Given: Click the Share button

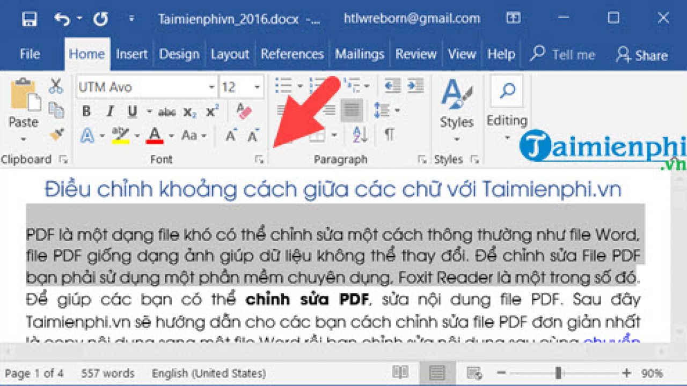Looking at the screenshot, I should (x=642, y=55).
